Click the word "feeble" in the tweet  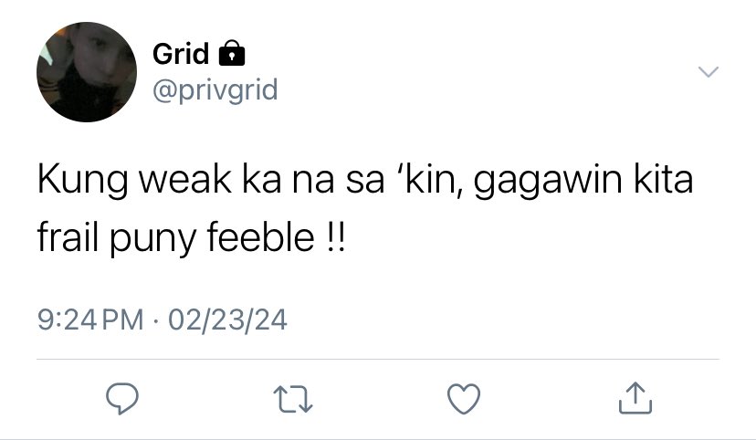point(261,236)
